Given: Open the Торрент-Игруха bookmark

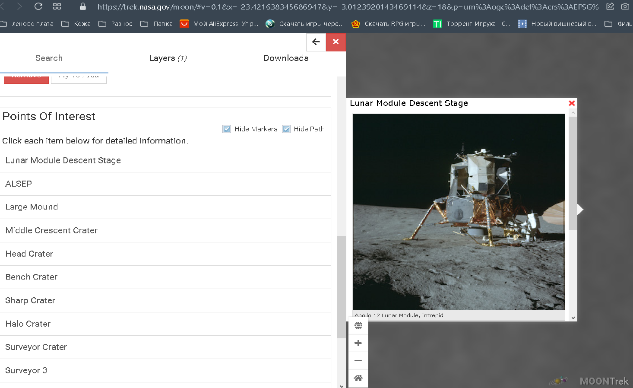Looking at the screenshot, I should point(472,24).
